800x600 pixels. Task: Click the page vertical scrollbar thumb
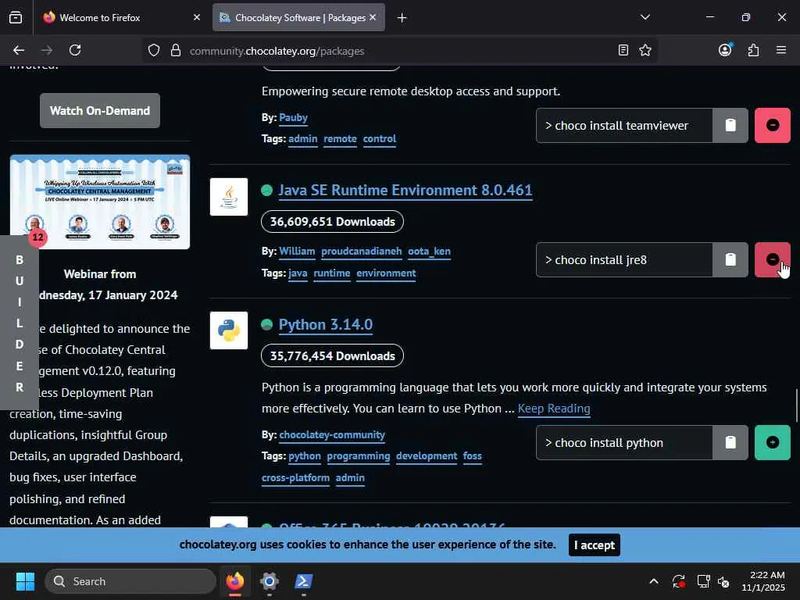[796, 405]
